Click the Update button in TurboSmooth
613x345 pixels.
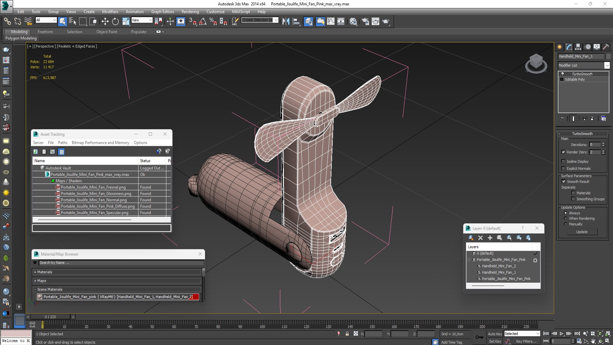582,232
